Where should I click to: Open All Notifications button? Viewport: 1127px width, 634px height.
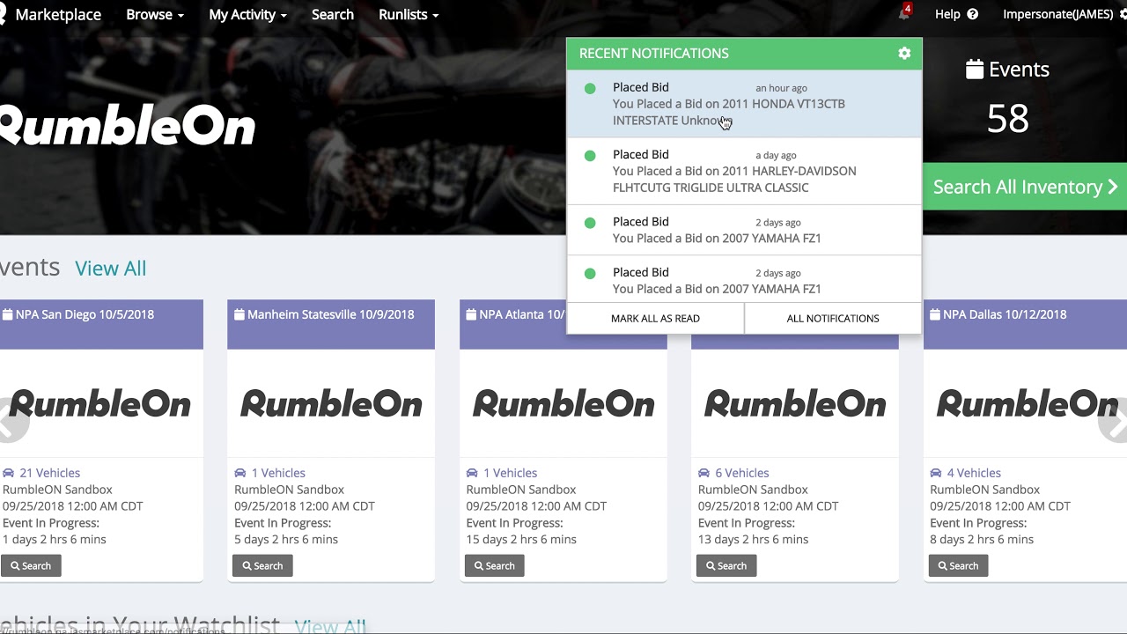tap(833, 319)
